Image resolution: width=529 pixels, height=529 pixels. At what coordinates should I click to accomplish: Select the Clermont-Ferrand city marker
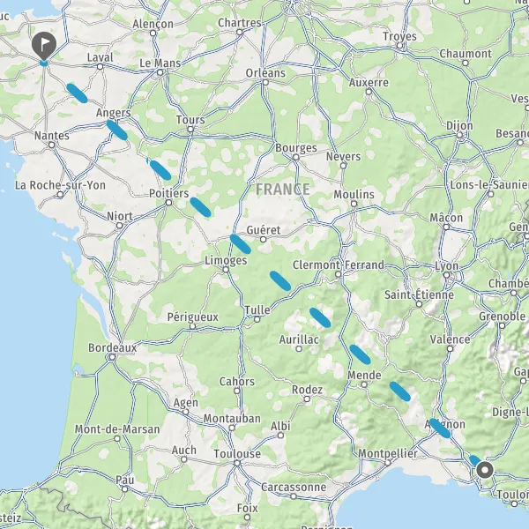[x=339, y=274]
